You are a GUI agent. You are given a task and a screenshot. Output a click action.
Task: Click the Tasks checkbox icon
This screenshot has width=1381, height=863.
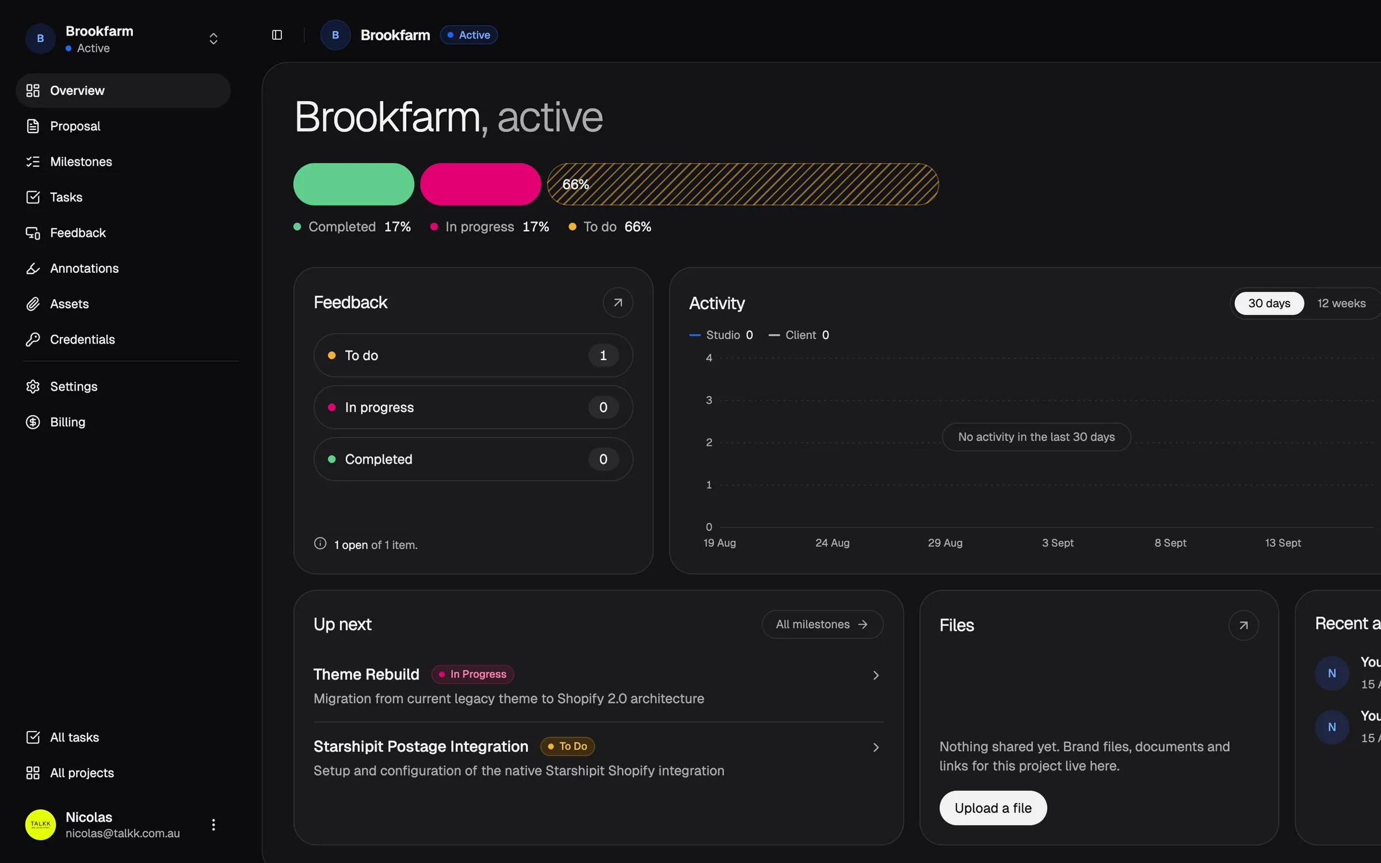[33, 197]
